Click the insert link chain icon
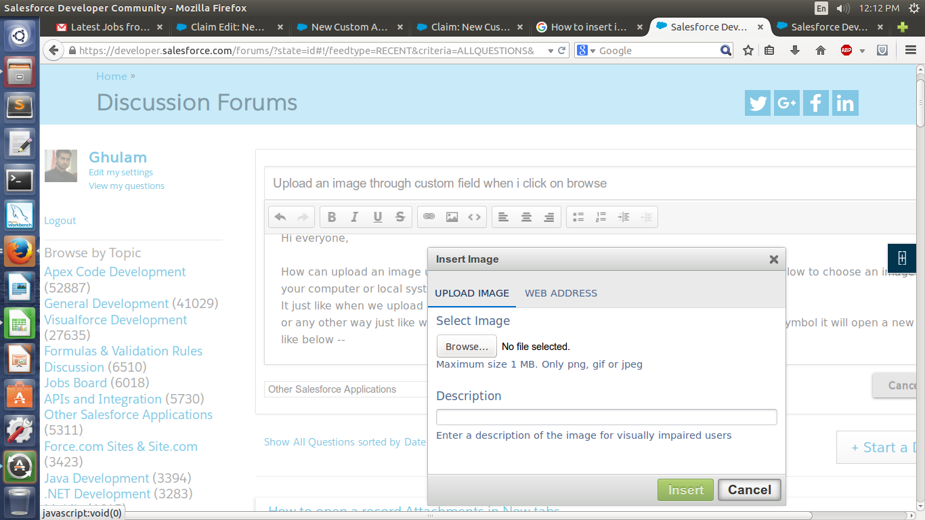This screenshot has height=520, width=925. (429, 217)
